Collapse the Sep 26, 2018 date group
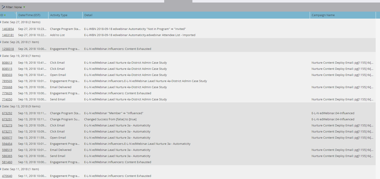The width and height of the screenshot is (380, 179). 1,42
